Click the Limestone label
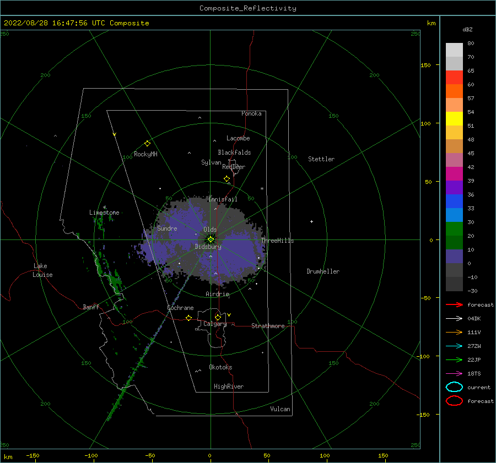This screenshot has width=496, height=463. (104, 213)
